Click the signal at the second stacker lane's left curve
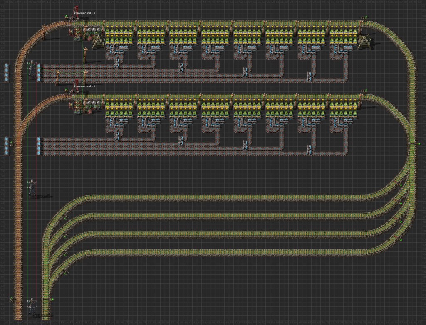This screenshot has width=426, height=325. [x=65, y=236]
